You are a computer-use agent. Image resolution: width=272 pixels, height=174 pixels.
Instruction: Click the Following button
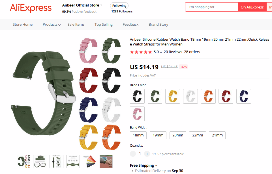coord(119,6)
